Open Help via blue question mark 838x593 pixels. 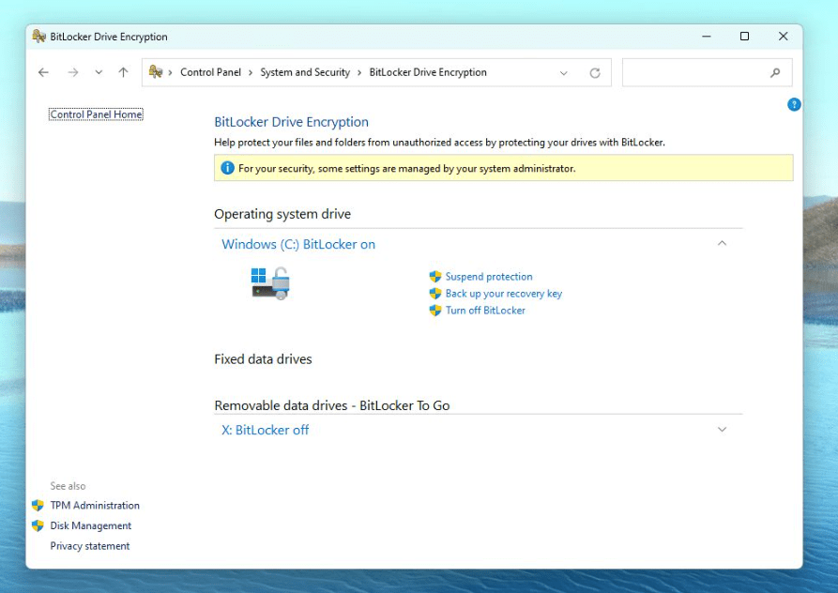794,104
